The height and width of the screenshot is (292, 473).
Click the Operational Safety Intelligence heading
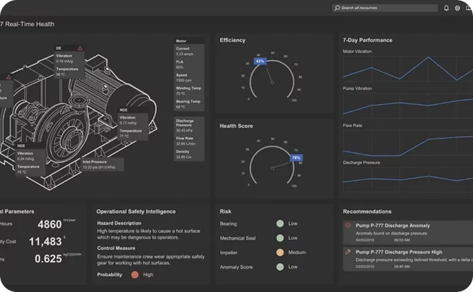[136, 211]
